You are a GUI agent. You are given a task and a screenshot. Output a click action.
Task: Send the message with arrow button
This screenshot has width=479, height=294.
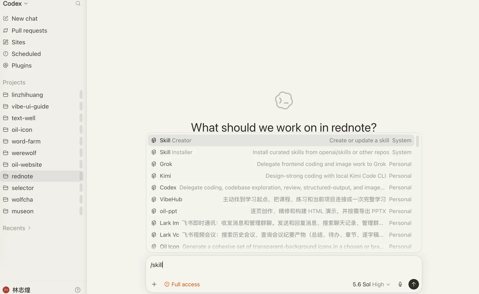click(414, 284)
